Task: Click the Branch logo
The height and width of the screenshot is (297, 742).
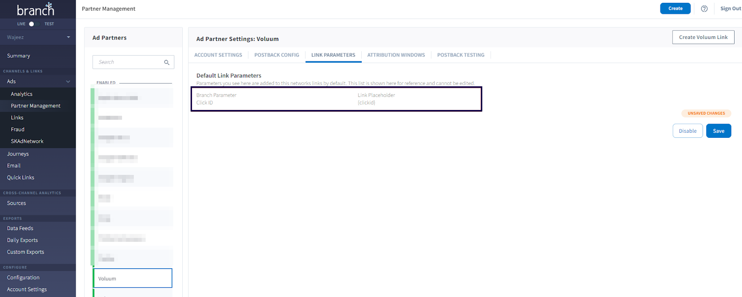Action: (36, 9)
